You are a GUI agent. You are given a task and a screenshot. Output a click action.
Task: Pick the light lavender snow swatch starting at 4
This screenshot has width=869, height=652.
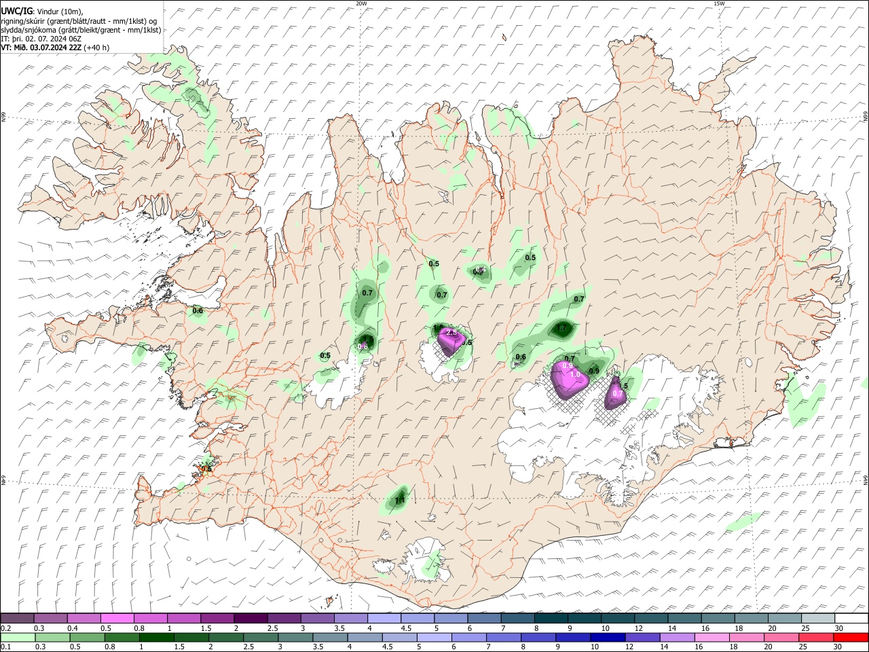pos(384,619)
